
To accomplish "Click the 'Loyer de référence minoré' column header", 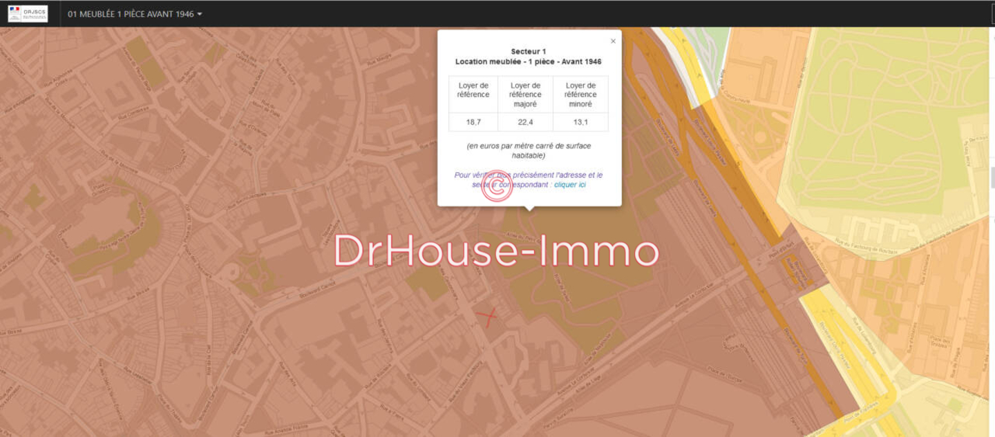I will [580, 95].
